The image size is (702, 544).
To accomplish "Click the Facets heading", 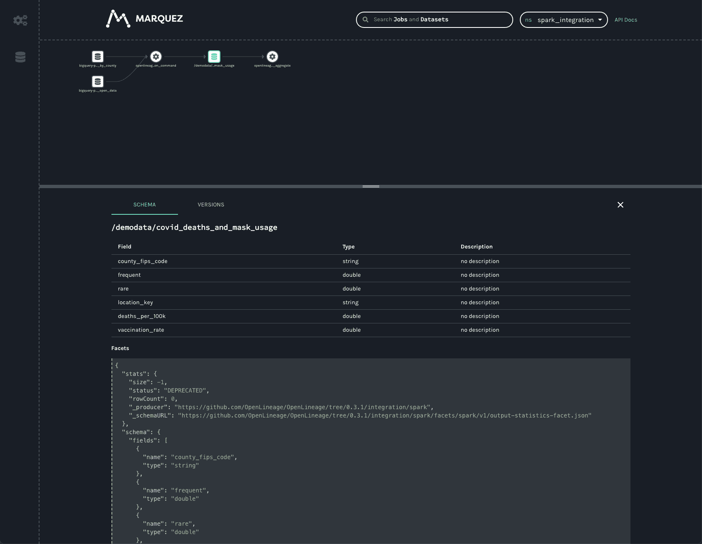I will [120, 348].
